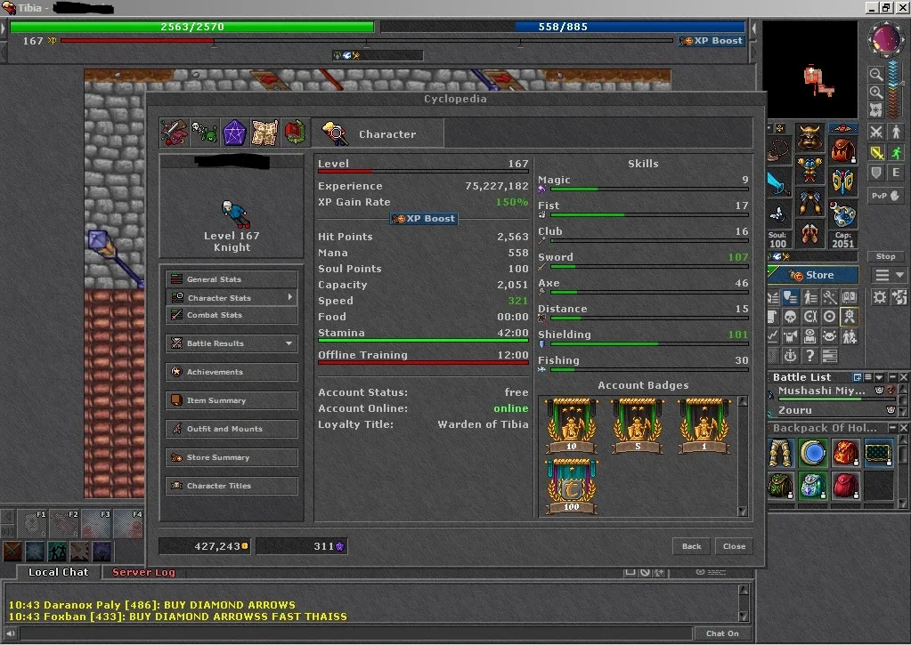Select the Character tab in Cyclopedia

coord(378,133)
